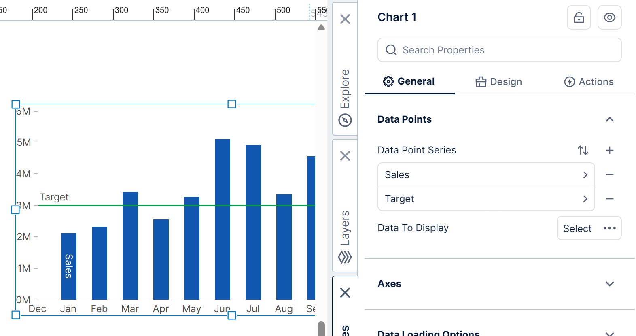Select the General tab
The image size is (636, 336).
409,81
